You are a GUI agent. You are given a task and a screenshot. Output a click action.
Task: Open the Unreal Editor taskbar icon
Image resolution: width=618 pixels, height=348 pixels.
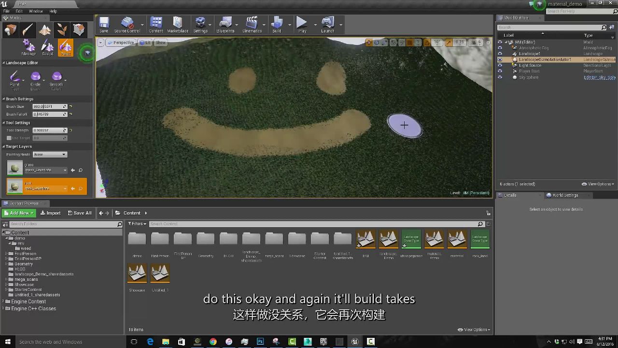coord(355,341)
